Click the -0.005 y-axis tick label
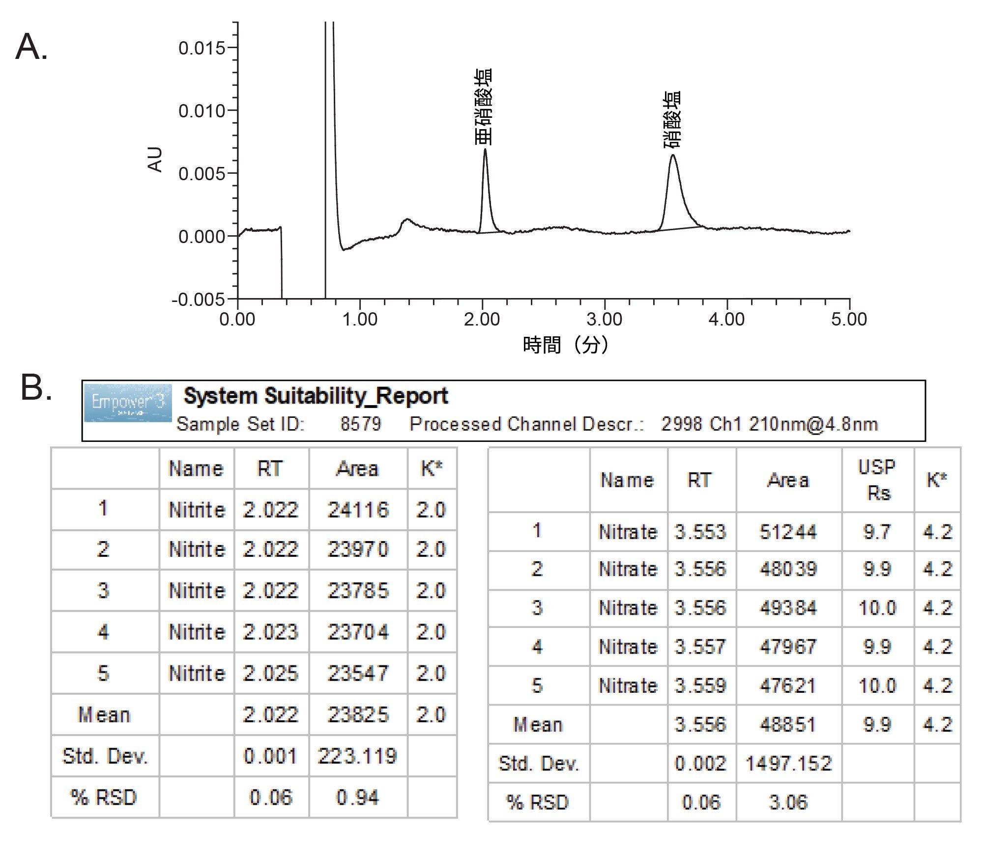This screenshot has height=846, width=983. 198,299
